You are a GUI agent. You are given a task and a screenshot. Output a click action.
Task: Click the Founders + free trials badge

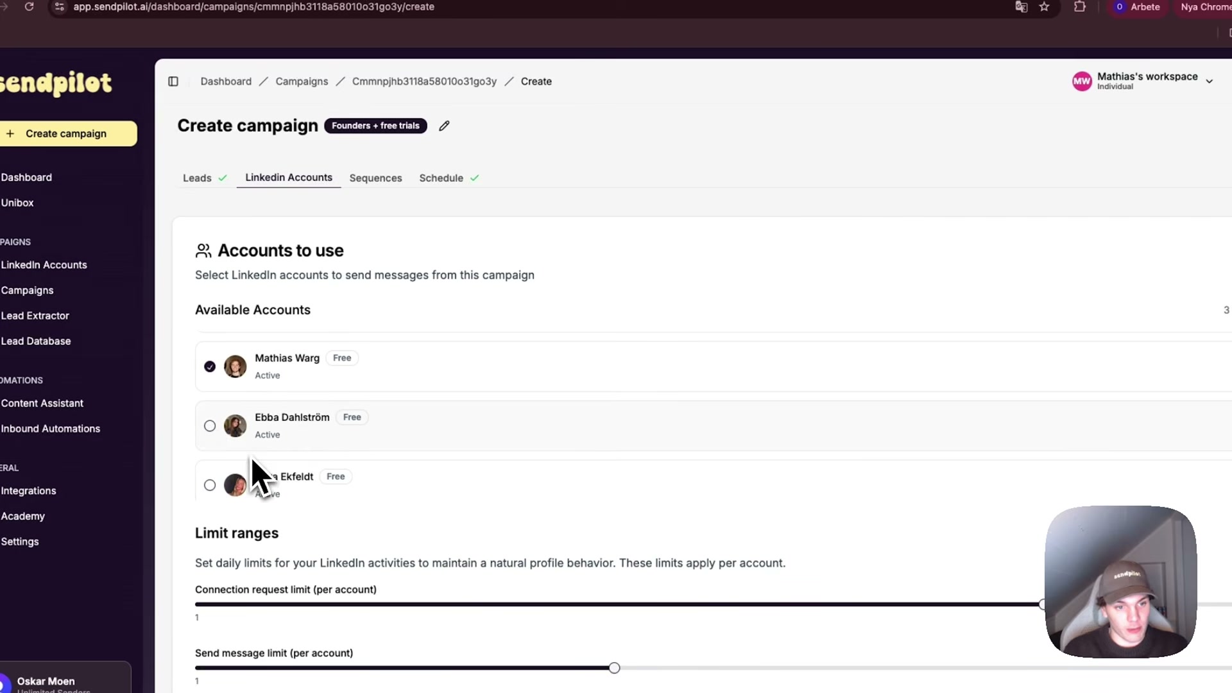pyautogui.click(x=375, y=126)
